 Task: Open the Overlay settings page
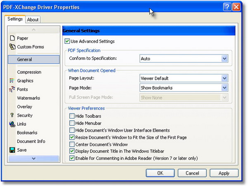[x=34, y=107]
